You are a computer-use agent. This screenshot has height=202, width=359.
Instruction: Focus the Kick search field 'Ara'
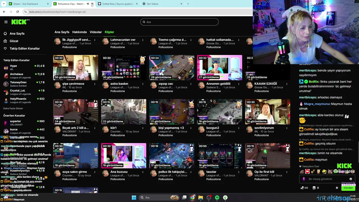point(179,22)
